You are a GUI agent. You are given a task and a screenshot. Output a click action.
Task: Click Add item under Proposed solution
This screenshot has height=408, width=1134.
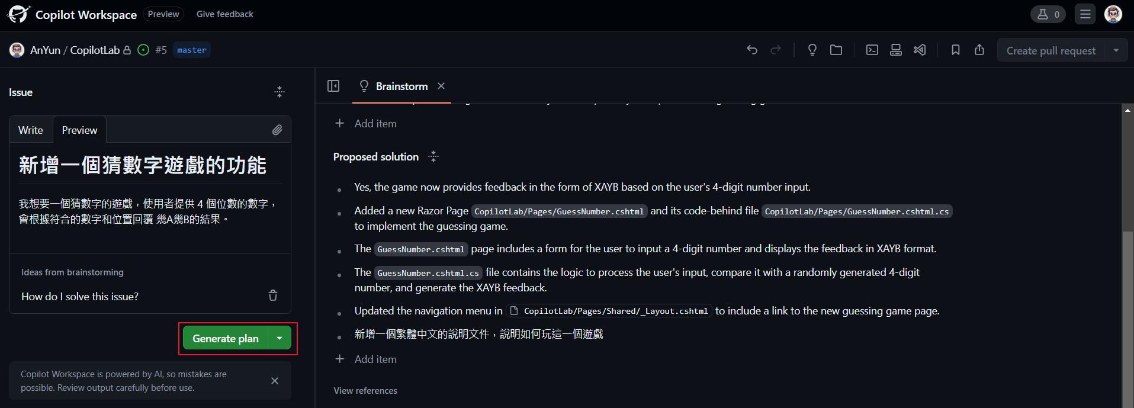tap(366, 359)
